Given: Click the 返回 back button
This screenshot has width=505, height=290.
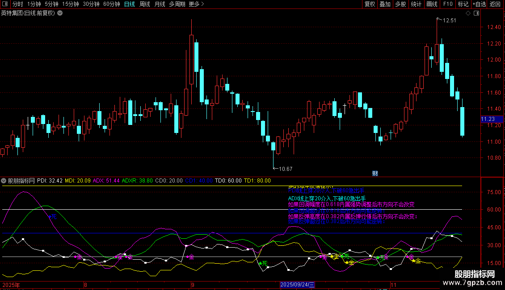Looking at the screenshot, I should point(495,4).
